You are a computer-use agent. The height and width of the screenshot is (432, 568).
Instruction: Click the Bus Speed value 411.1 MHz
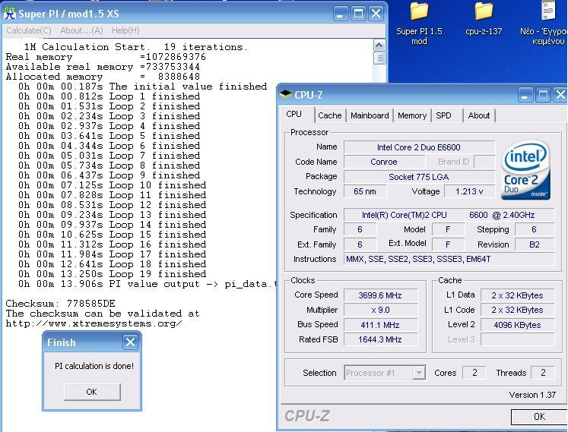coord(380,325)
